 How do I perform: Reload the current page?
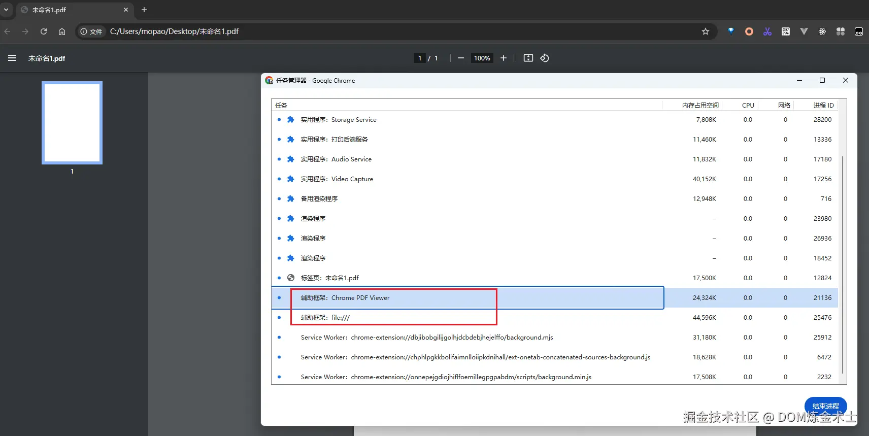(44, 31)
